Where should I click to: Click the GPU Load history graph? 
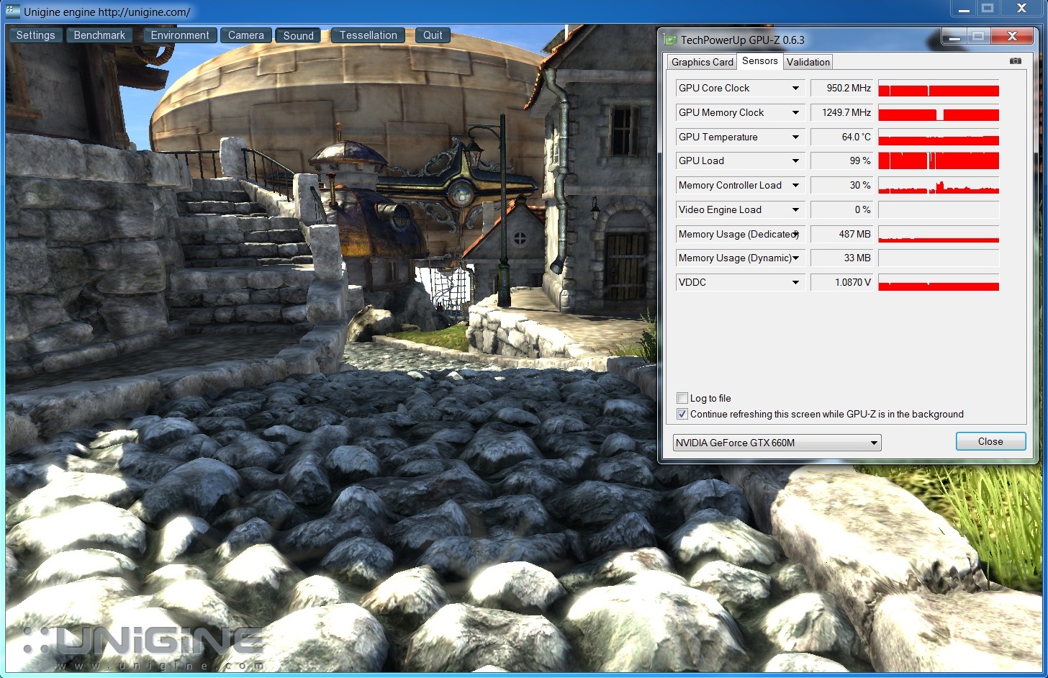(939, 161)
